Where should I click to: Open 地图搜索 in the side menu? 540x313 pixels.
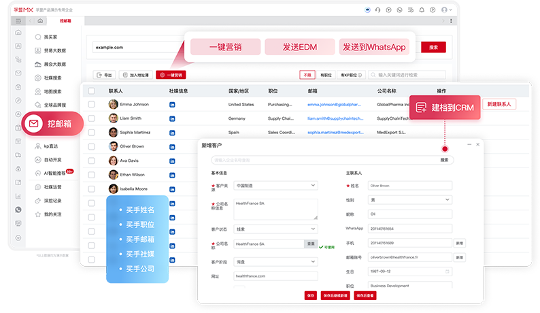48,92
